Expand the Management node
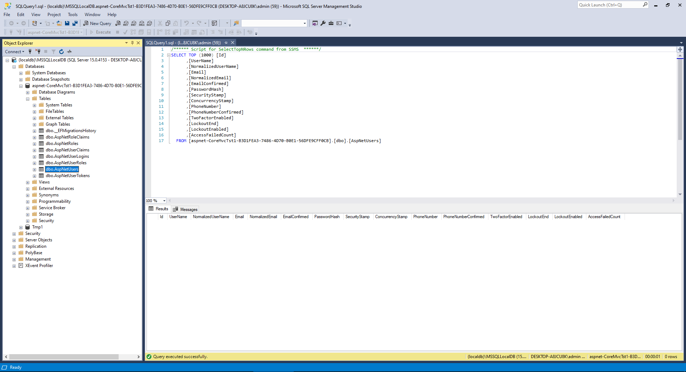The width and height of the screenshot is (686, 372). pos(14,260)
